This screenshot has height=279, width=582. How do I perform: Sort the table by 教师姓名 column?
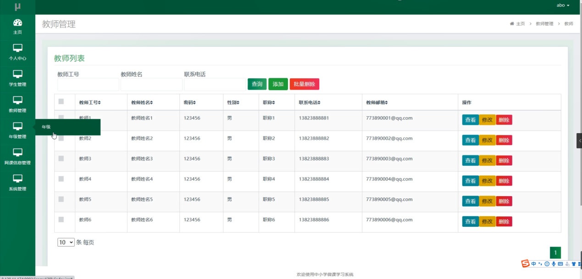pos(142,102)
